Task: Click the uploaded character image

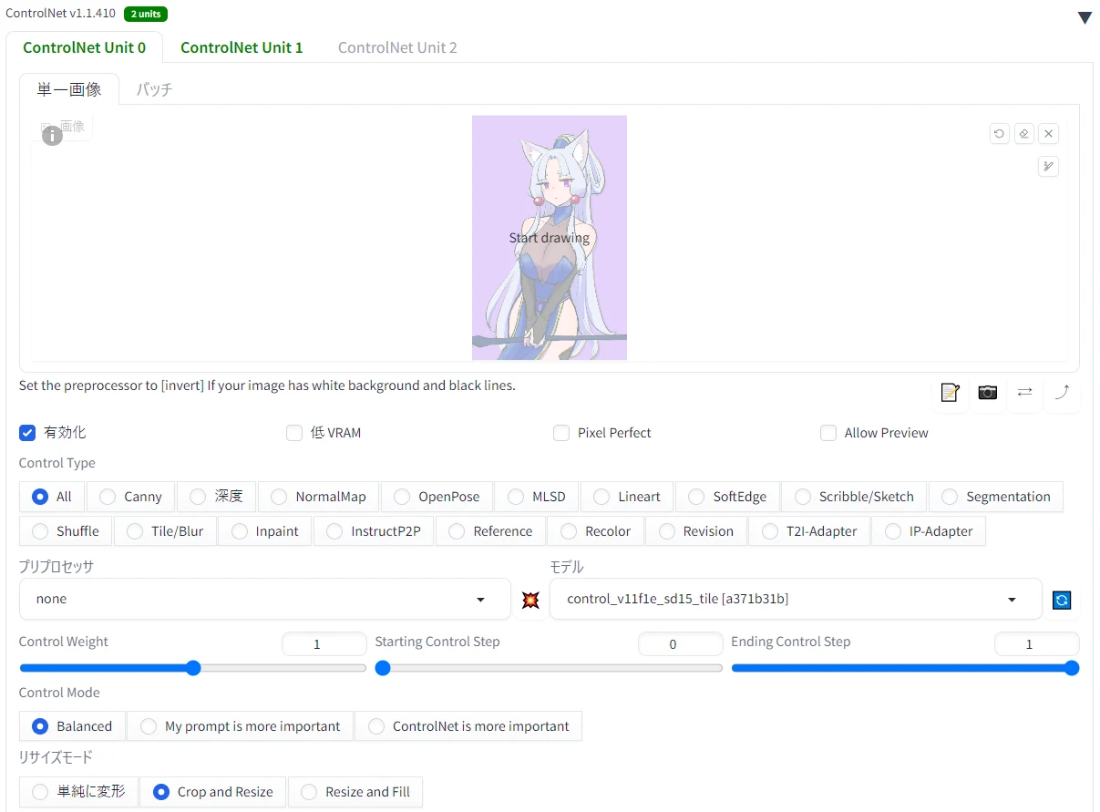Action: click(550, 238)
